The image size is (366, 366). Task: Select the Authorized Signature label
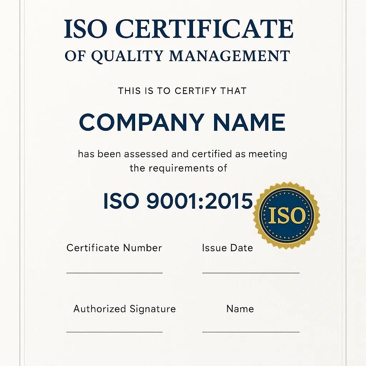(125, 309)
